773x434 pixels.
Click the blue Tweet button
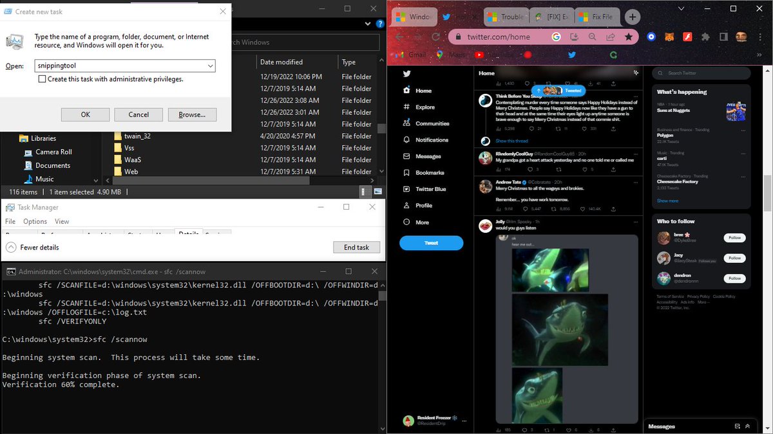[x=431, y=242]
